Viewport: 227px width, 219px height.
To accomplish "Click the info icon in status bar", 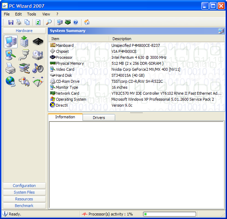I will tap(5, 214).
